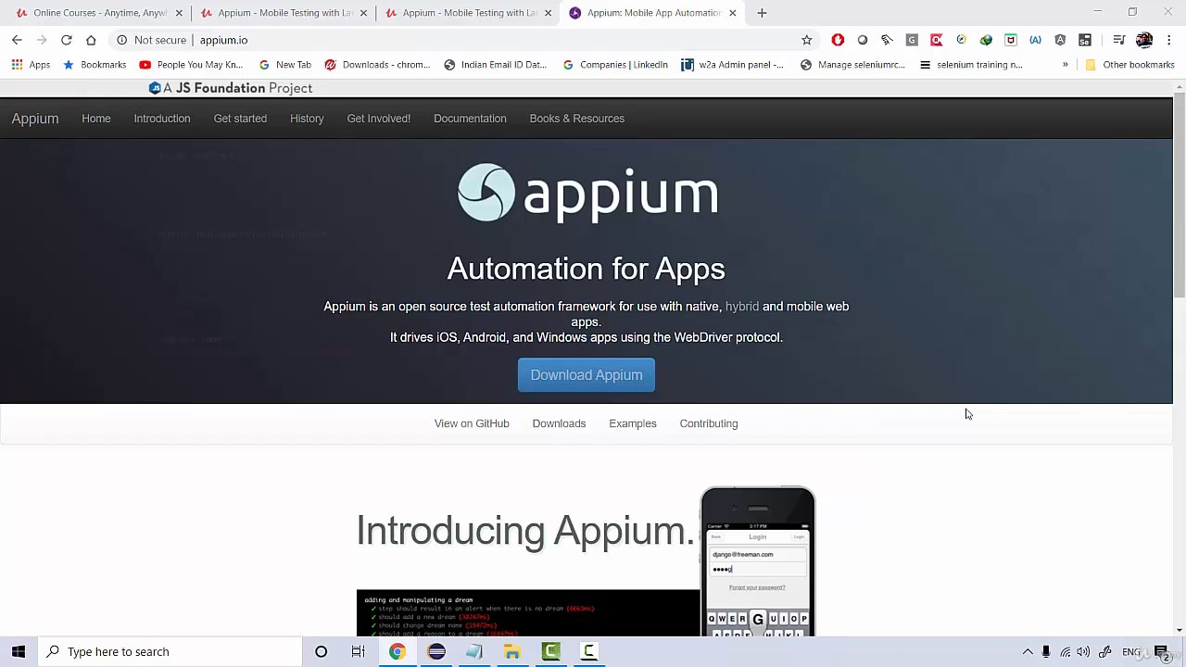Open the Selenium IDE 'Se' extension
The image size is (1186, 667).
click(x=1085, y=40)
